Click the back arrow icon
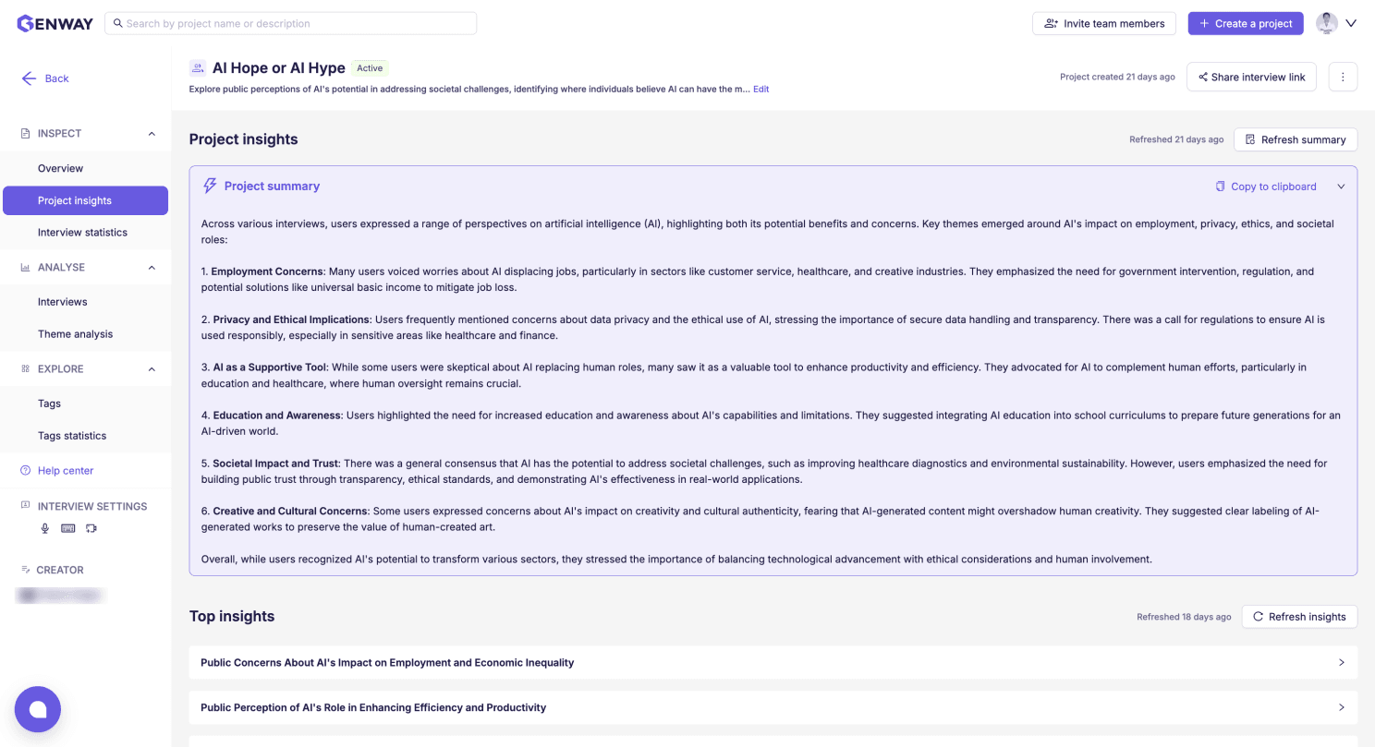1375x747 pixels. click(x=30, y=78)
